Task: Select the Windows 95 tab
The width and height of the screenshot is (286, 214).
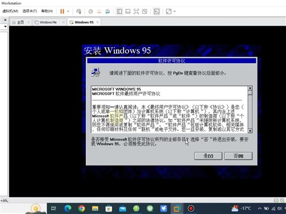Action: [84, 22]
